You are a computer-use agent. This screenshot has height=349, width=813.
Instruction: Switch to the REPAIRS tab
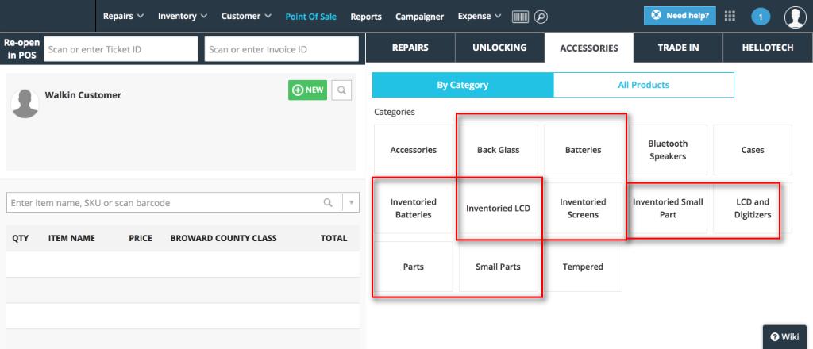[x=410, y=48]
